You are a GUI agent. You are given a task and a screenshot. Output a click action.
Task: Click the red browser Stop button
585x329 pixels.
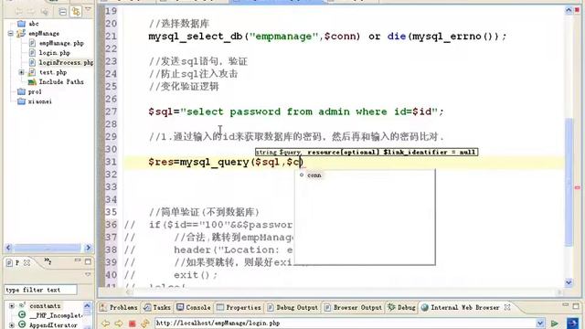[132, 323]
